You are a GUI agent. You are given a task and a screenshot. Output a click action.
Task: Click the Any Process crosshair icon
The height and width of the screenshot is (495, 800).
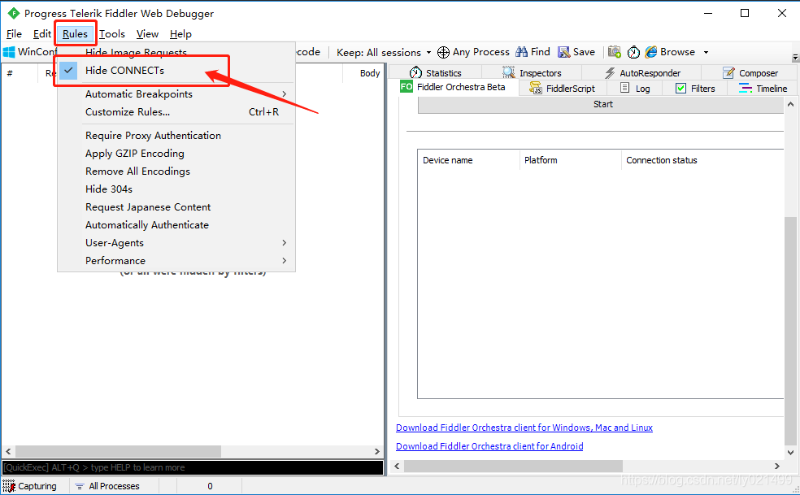pyautogui.click(x=443, y=52)
